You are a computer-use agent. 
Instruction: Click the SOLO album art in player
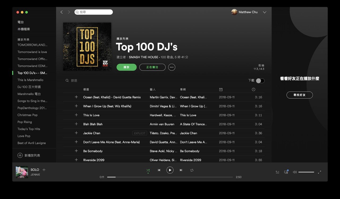click(22, 172)
